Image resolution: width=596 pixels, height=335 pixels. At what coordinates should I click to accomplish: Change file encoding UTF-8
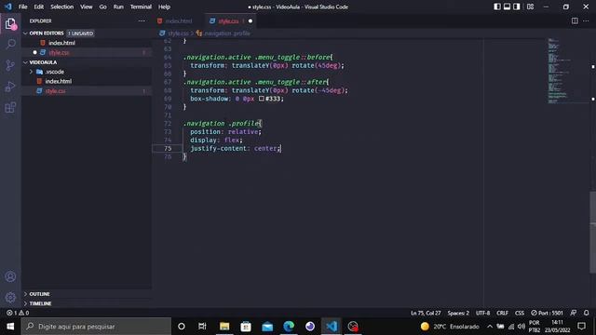pos(482,313)
